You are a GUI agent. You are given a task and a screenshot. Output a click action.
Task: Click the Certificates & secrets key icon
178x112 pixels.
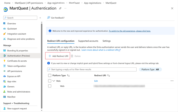(x=4, y=61)
